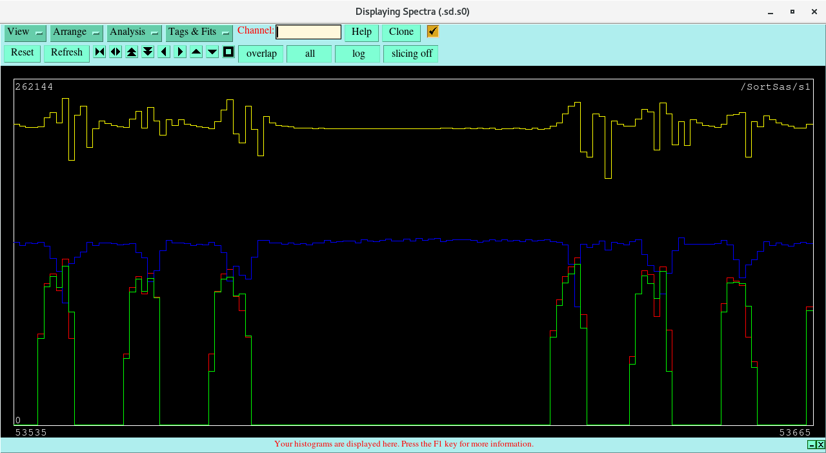Click the horizontal expand (outward arrows) icon
The width and height of the screenshot is (826, 453).
[116, 52]
